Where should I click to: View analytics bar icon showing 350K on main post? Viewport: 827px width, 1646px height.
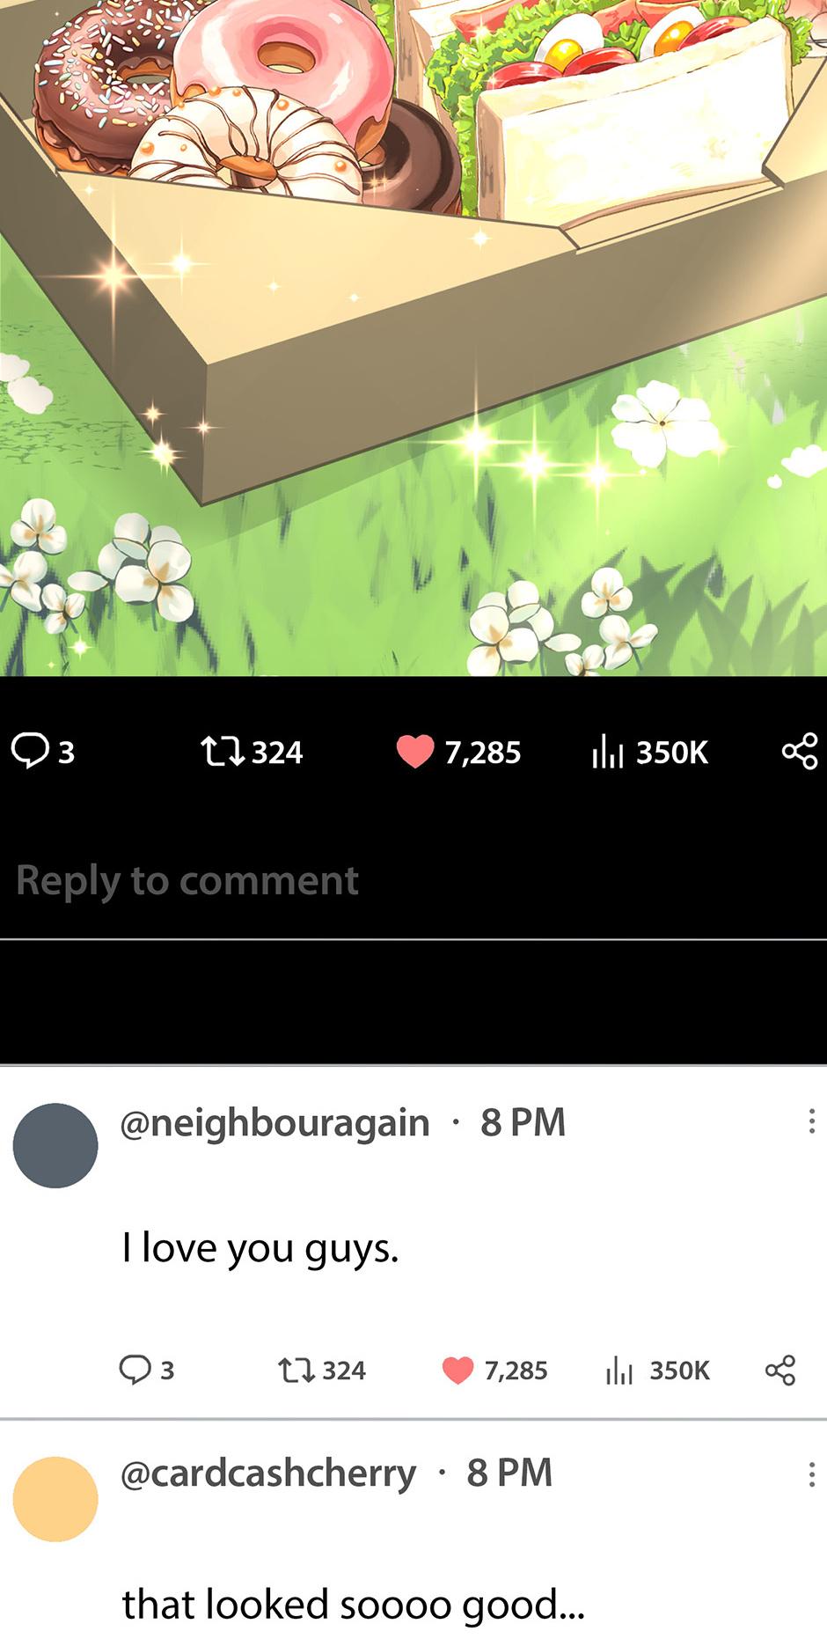(608, 752)
